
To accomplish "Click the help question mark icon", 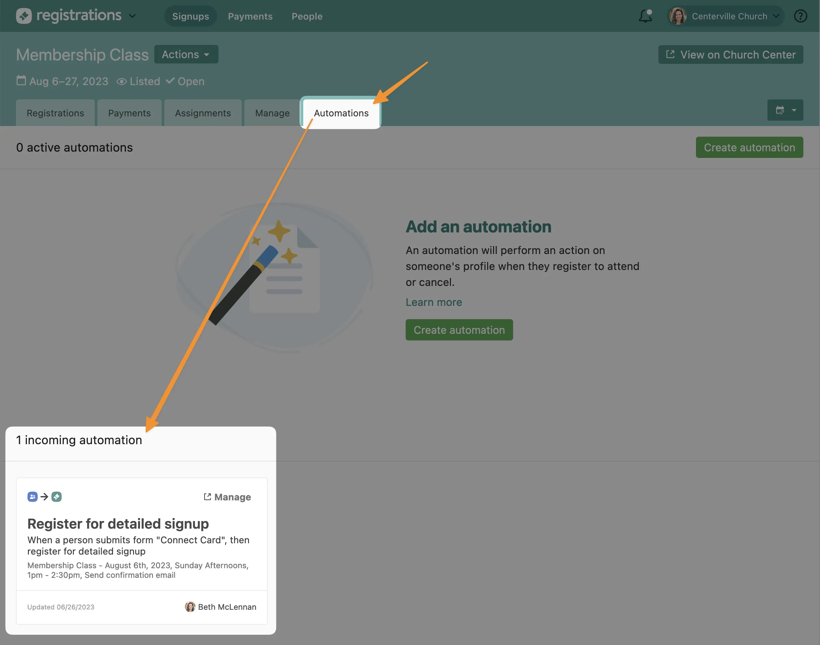I will [x=800, y=16].
